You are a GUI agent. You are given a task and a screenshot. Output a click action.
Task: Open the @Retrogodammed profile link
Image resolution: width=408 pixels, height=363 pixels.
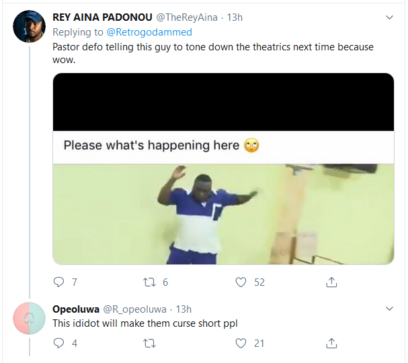tap(149, 32)
